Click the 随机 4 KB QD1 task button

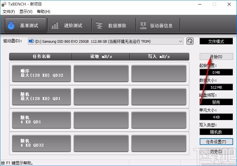point(41,120)
